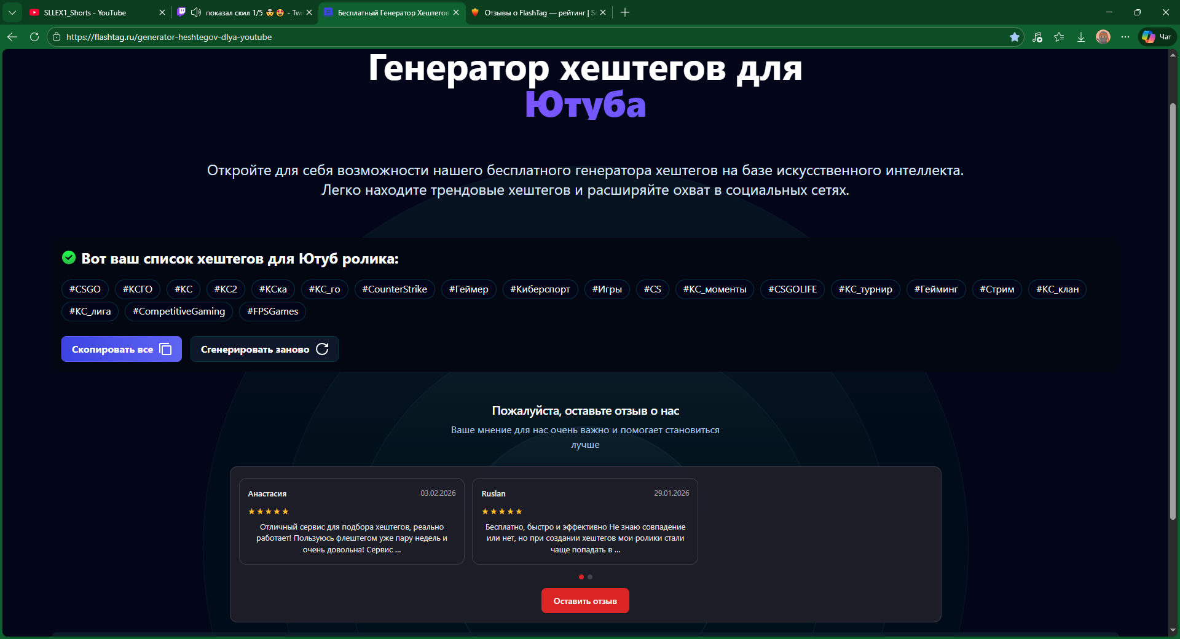
Task: Click the browser refresh icon
Action: 34,37
